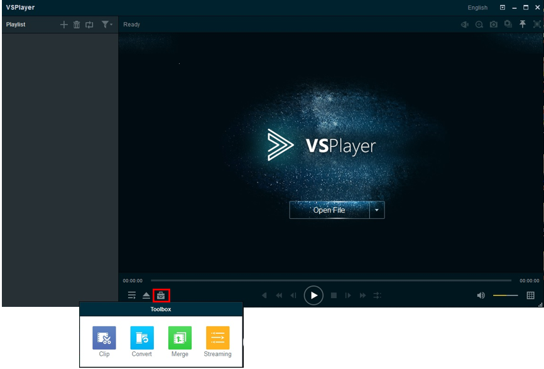The width and height of the screenshot is (544, 369).
Task: Open the Streaming tool
Action: coord(217,338)
